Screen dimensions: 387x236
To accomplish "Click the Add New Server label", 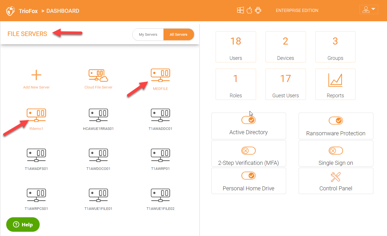I will [36, 87].
